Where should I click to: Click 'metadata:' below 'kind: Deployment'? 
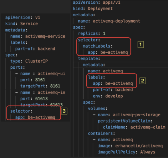[x=84, y=15]
